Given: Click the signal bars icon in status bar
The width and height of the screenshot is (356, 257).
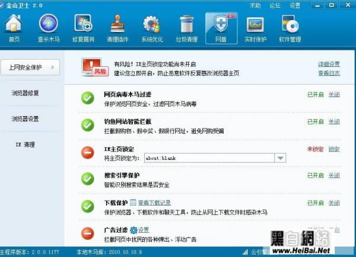Looking at the screenshot, I should click(245, 252).
